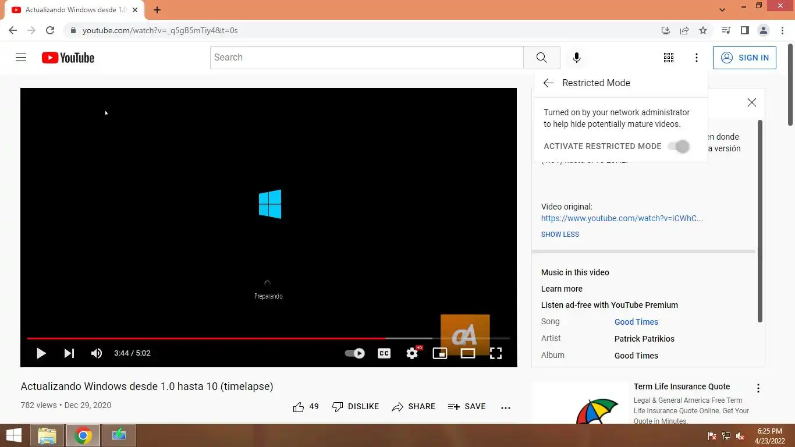Click the video title text
Image resolution: width=795 pixels, height=447 pixels.
click(x=147, y=386)
